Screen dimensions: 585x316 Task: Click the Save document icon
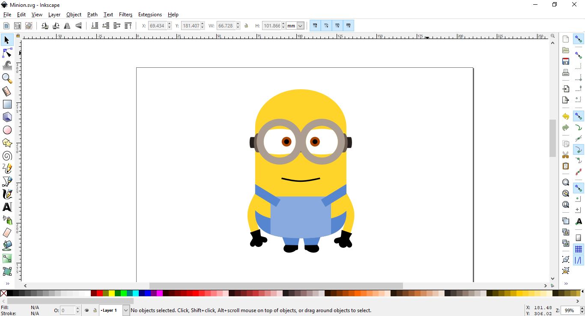(566, 61)
